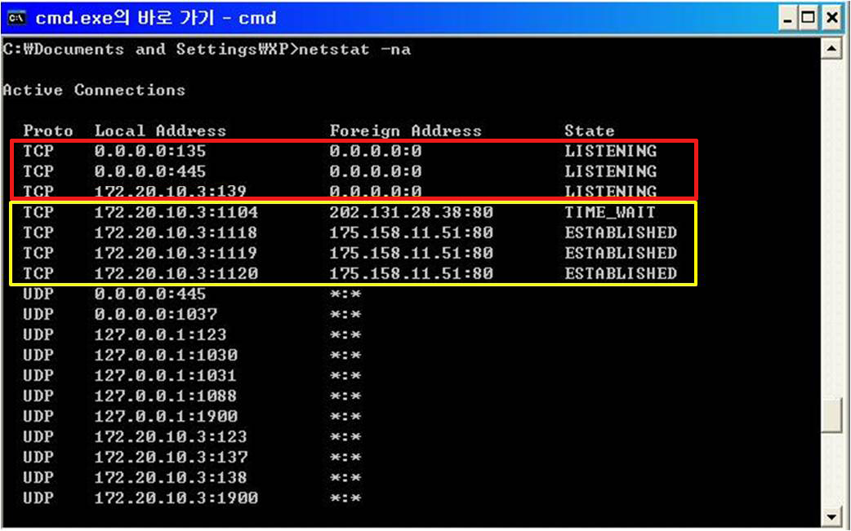Click the UDP 172.20.10.3:137 entry
851x531 pixels.
click(x=171, y=457)
